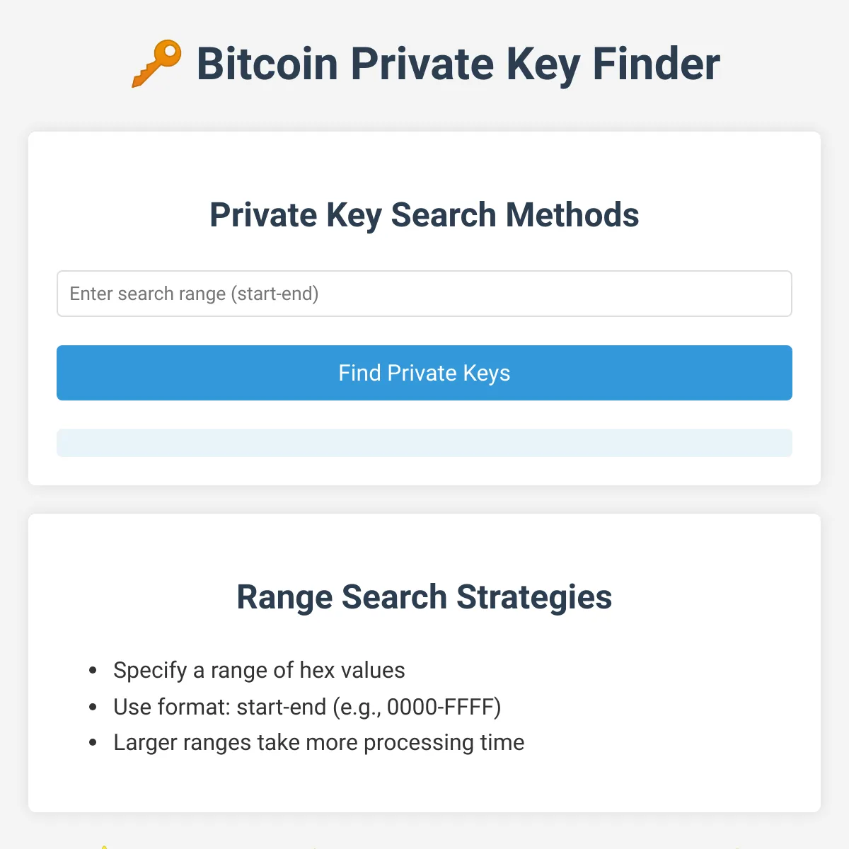
Task: Click 'Larger ranges take more processing time'
Action: coord(319,742)
